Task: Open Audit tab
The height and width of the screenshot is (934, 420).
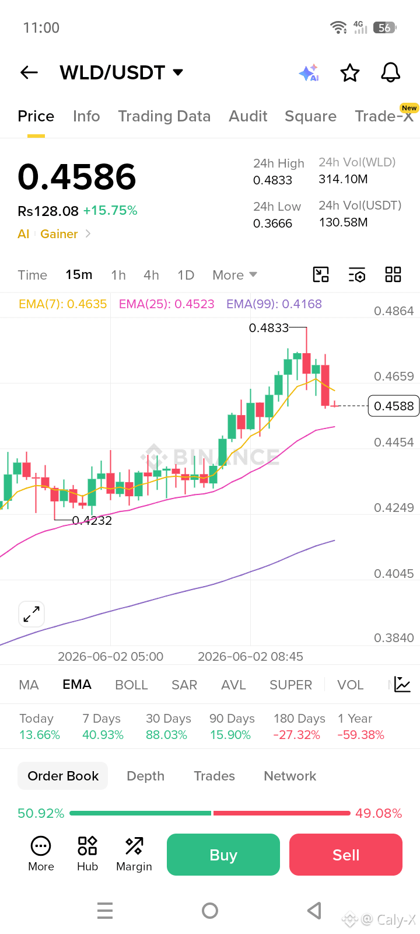Action: tap(248, 116)
